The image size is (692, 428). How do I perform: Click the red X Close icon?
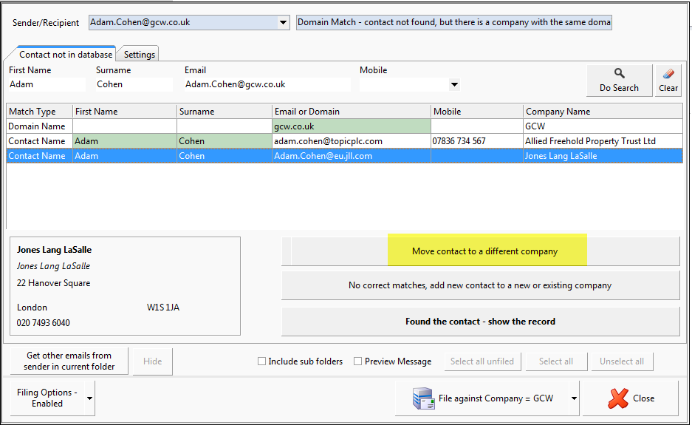pyautogui.click(x=618, y=398)
